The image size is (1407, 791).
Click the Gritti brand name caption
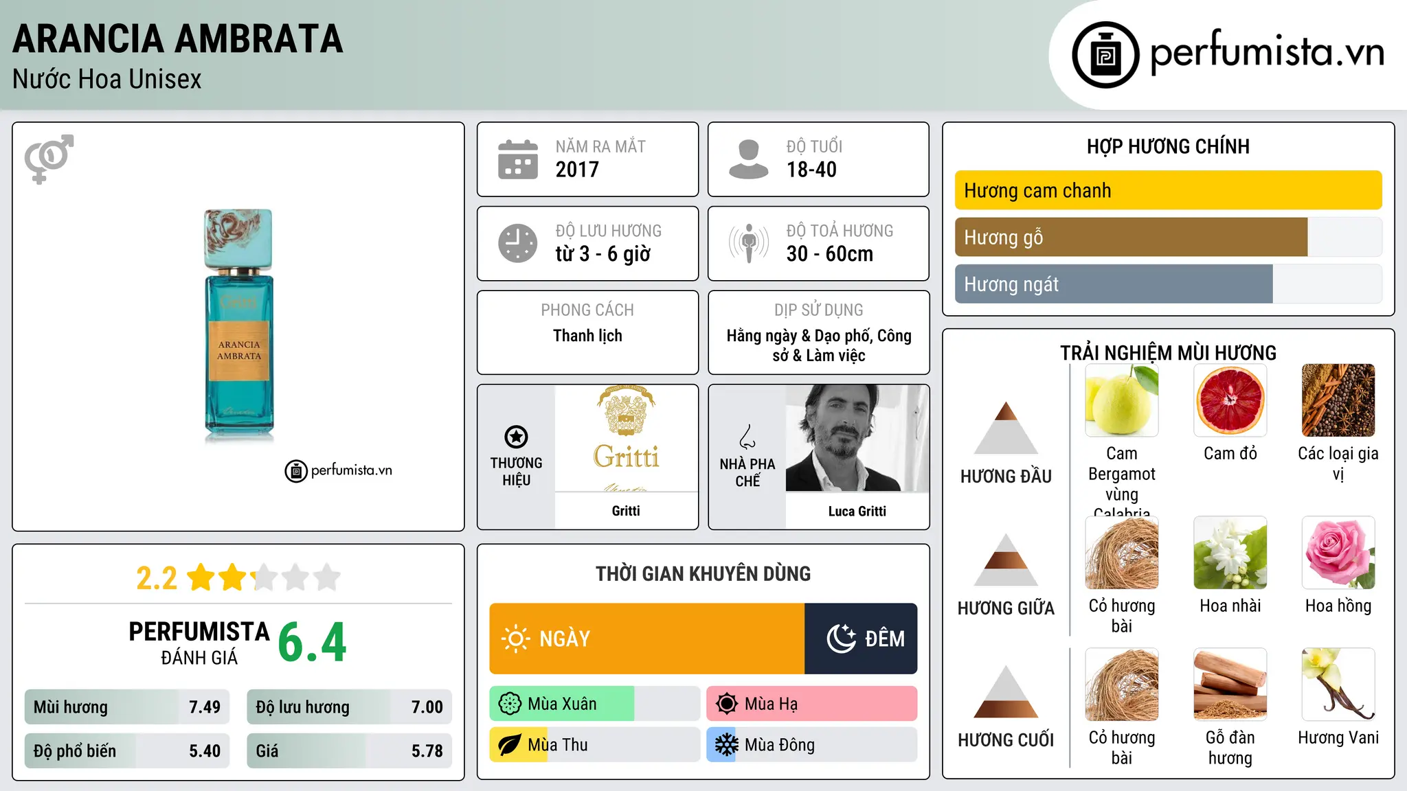pos(626,511)
